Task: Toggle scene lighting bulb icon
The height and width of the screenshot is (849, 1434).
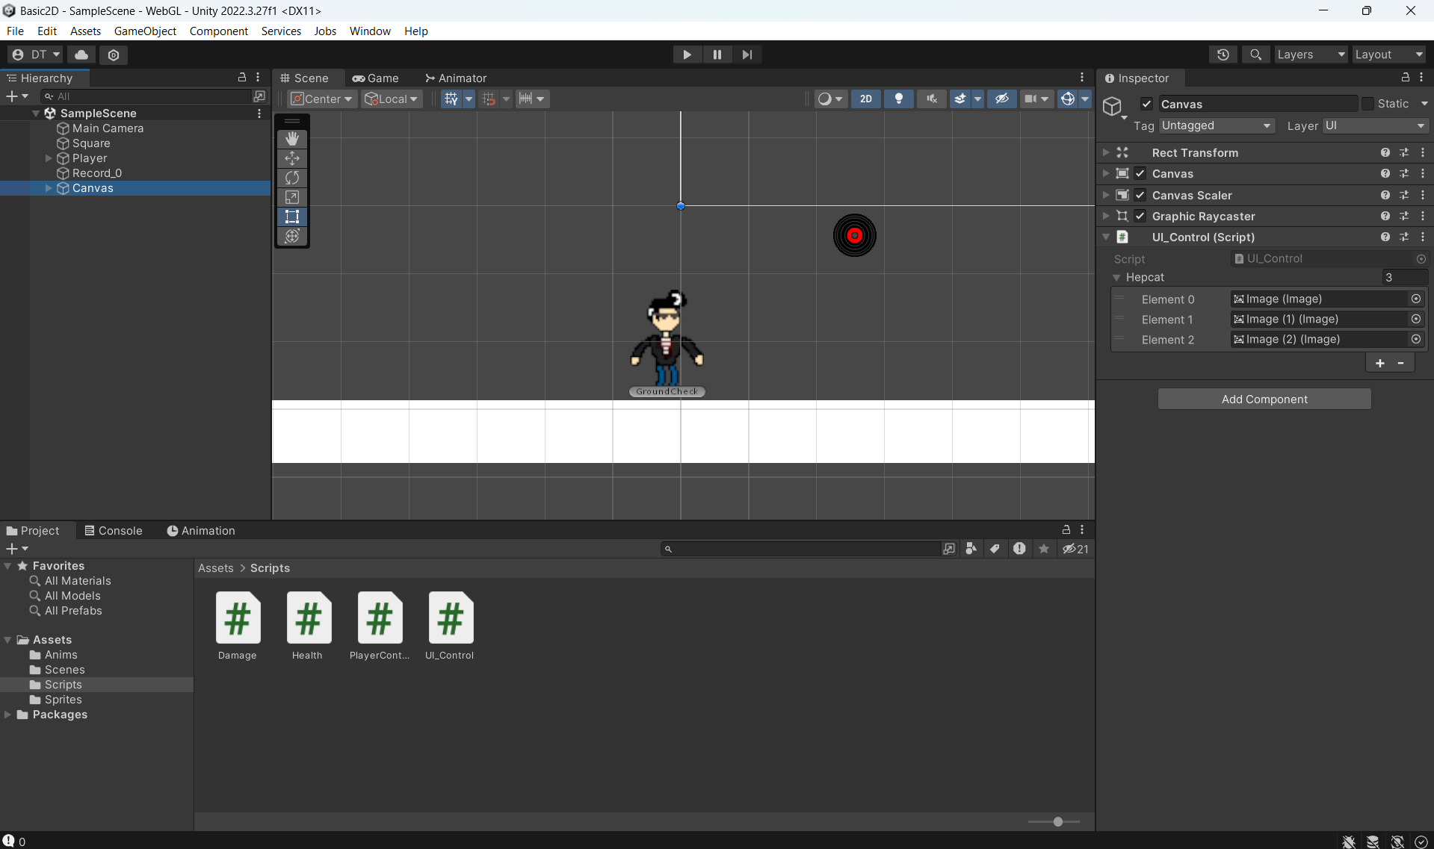Action: (x=899, y=99)
